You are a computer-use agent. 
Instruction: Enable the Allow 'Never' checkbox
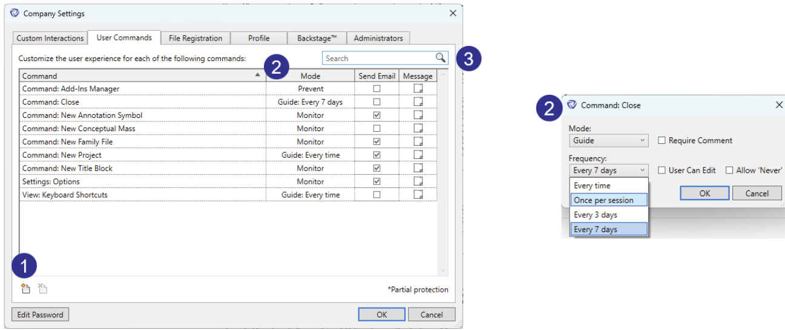pyautogui.click(x=729, y=170)
